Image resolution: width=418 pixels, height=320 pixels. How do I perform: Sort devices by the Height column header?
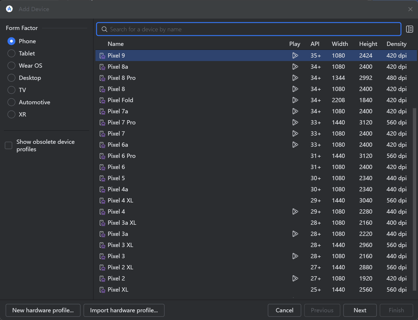(368, 44)
